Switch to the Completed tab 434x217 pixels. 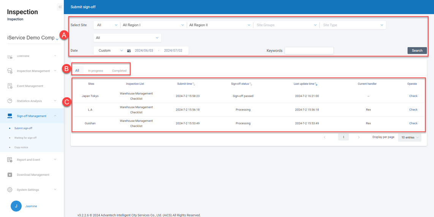[x=119, y=71]
